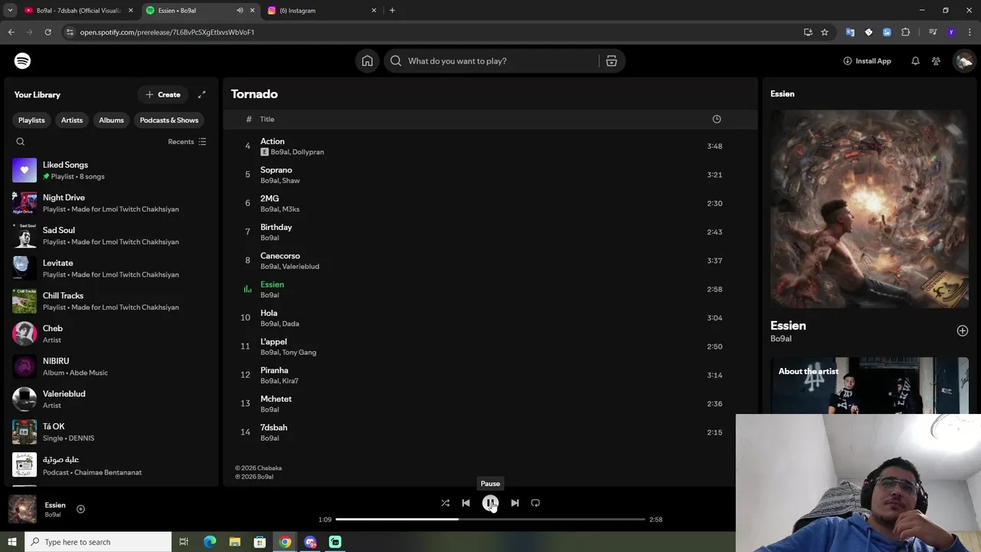The image size is (981, 552).
Task: Select track 2MG
Action: (490, 203)
